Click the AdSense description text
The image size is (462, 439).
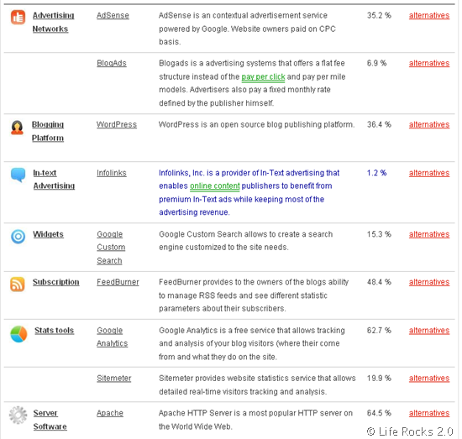point(247,29)
